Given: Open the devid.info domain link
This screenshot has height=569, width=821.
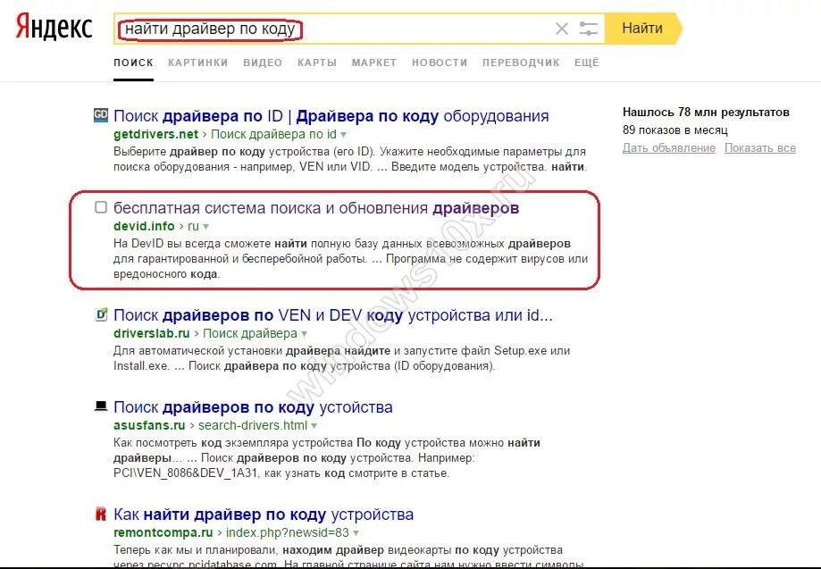Looking at the screenshot, I should point(144,226).
